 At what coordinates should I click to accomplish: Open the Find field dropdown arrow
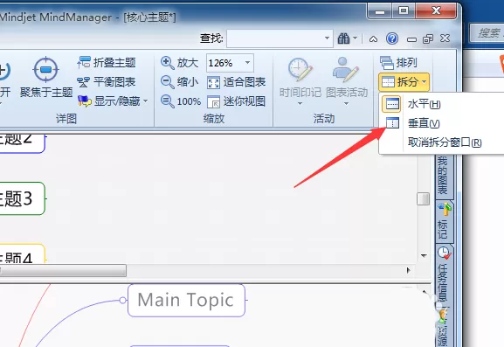click(x=328, y=38)
